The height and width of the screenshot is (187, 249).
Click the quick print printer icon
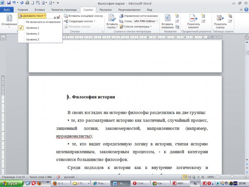[27, 3]
